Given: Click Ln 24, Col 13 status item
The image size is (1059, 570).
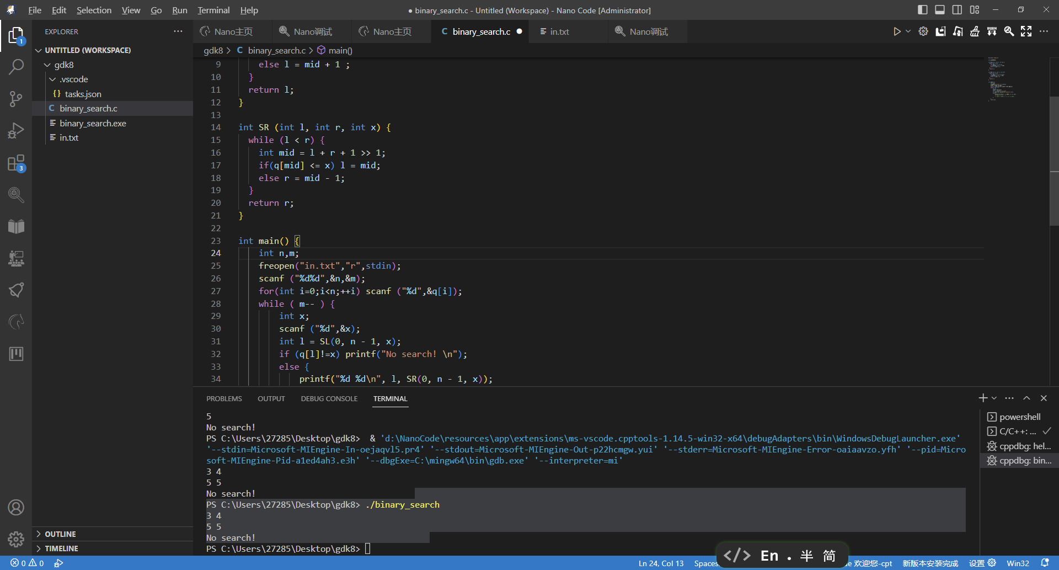Looking at the screenshot, I should click(x=661, y=563).
